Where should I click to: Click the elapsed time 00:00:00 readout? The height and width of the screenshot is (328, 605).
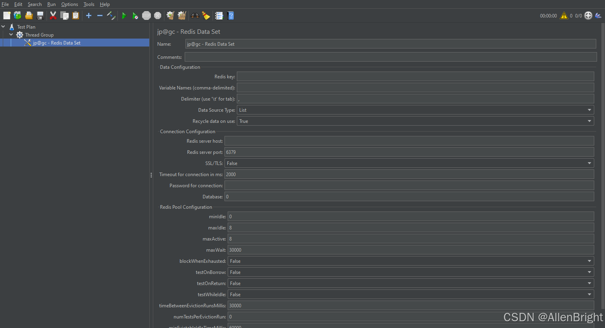coord(548,16)
